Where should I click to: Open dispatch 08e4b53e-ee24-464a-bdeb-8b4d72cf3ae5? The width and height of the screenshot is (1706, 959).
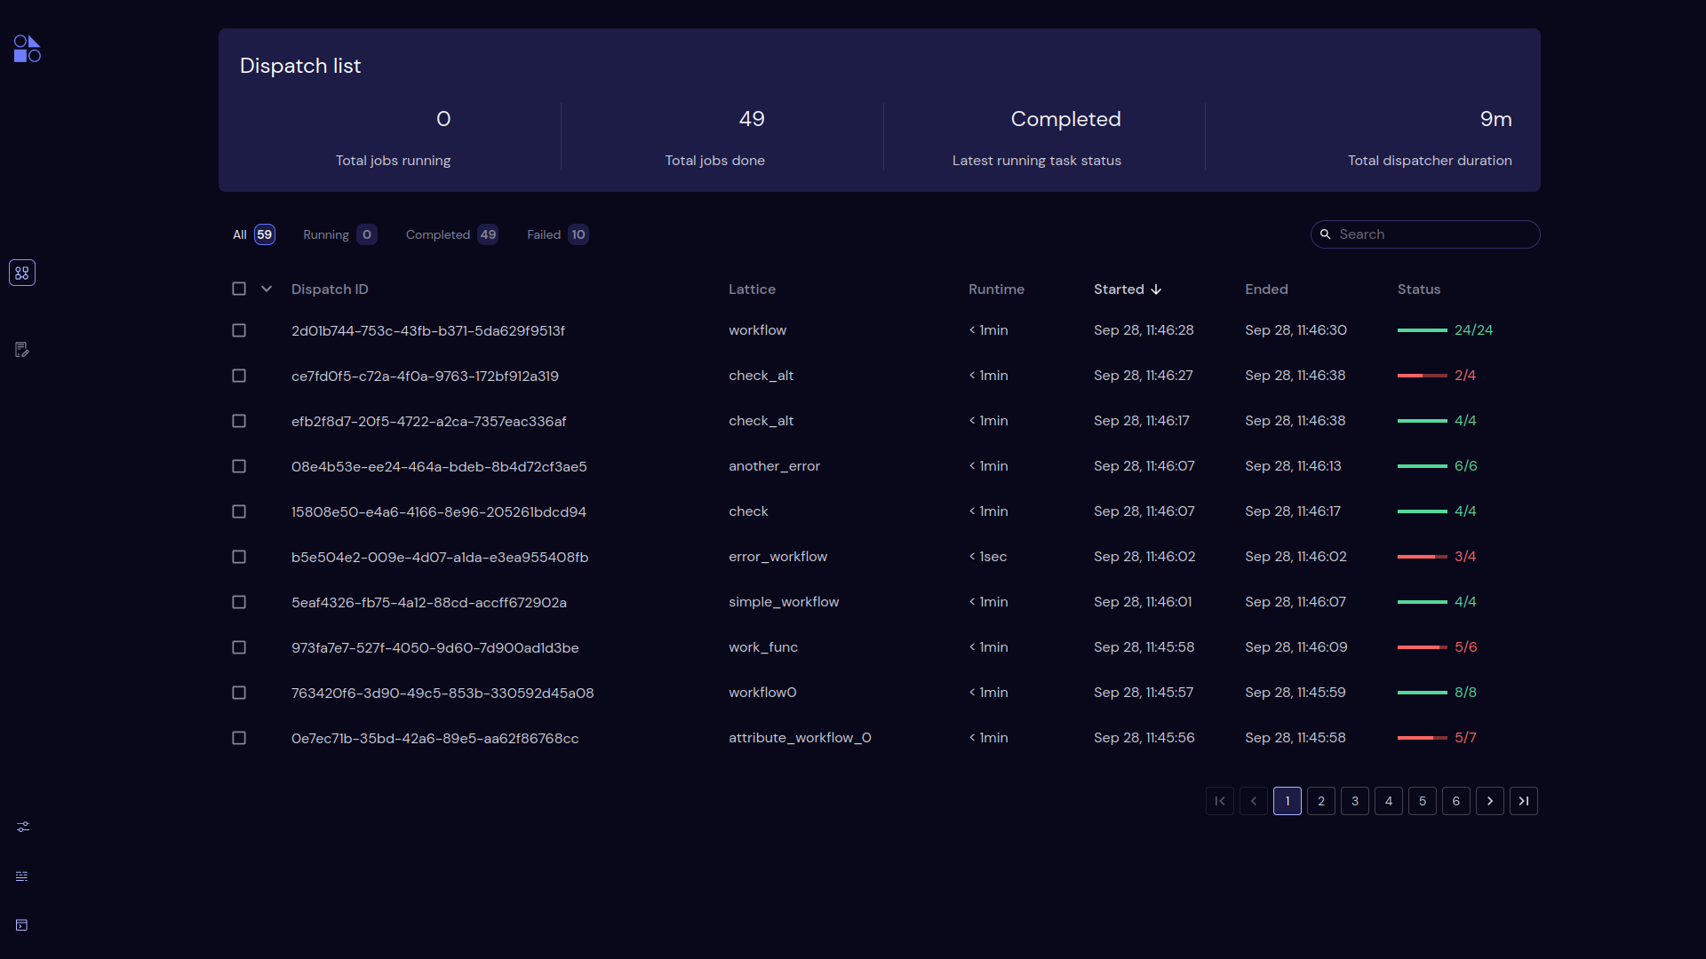tap(439, 466)
